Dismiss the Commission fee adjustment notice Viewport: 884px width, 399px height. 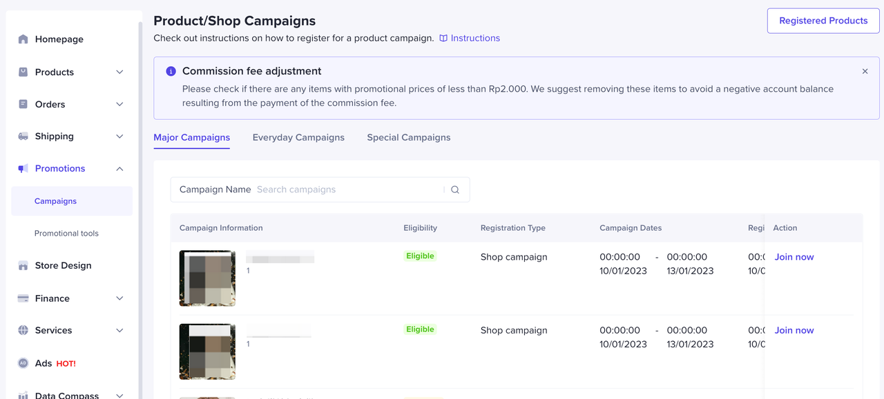pyautogui.click(x=865, y=71)
